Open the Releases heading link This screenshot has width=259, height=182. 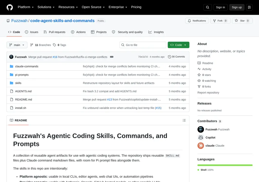(204, 103)
